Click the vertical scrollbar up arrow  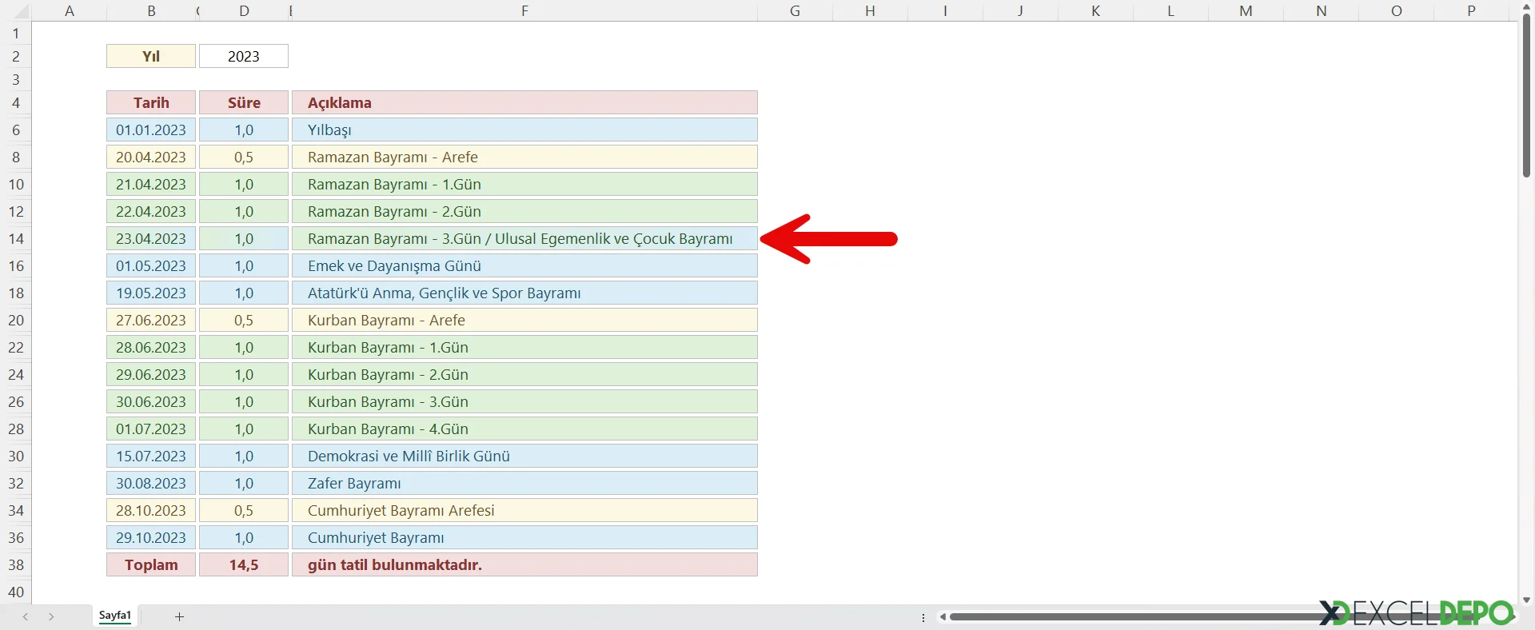[x=1526, y=6]
